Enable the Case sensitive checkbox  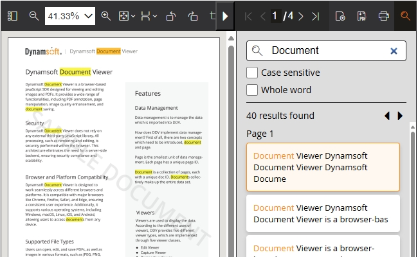[253, 73]
